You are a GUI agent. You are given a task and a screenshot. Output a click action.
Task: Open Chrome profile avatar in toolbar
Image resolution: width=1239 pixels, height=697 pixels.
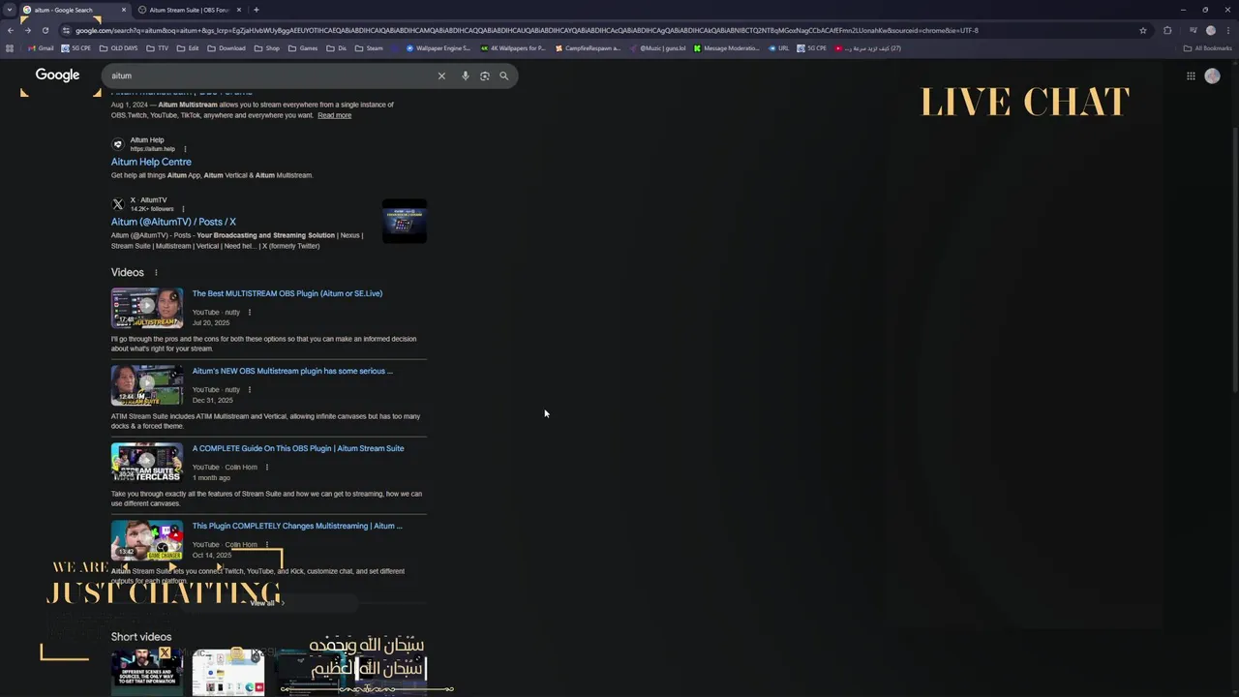[x=1210, y=30]
